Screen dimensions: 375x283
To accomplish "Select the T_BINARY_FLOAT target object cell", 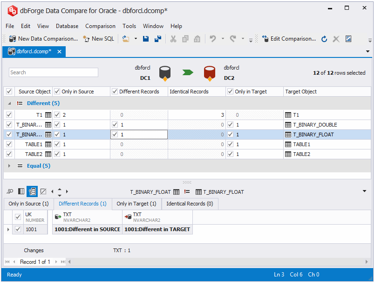I will click(x=327, y=134).
